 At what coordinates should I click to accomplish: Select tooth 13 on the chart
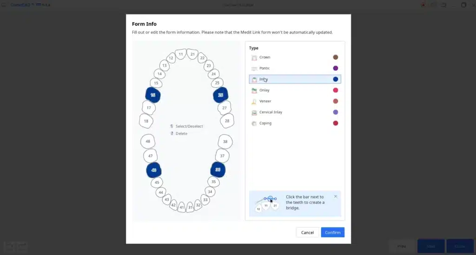(164, 65)
